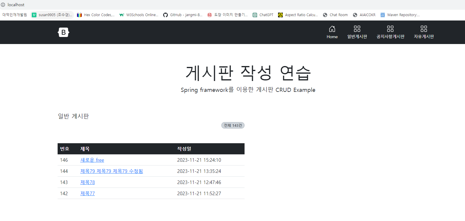Open the 대덕인재개발원 bookmark

pyautogui.click(x=15, y=15)
